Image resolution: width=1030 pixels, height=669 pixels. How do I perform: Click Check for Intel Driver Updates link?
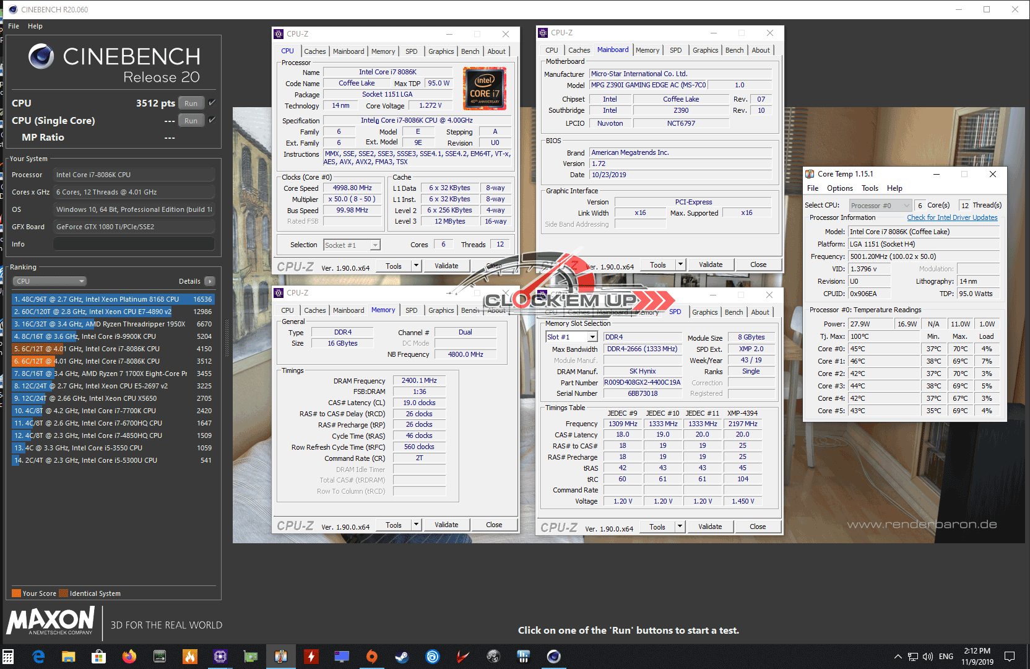pos(952,217)
